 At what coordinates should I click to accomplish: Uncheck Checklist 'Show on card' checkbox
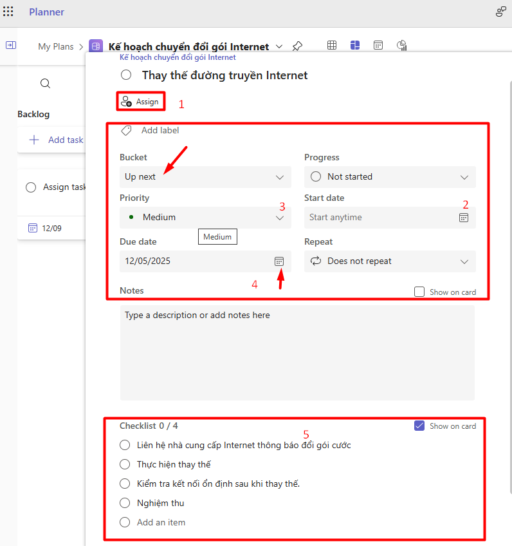[419, 426]
